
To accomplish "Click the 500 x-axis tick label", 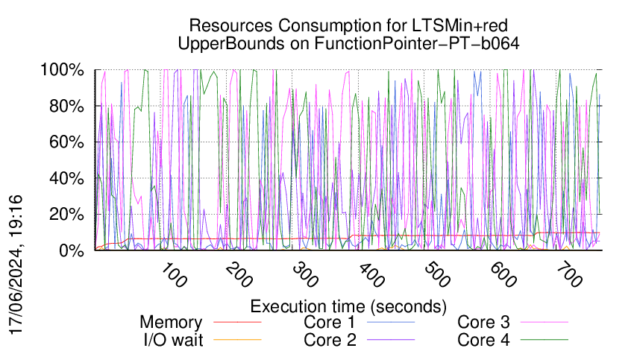I will click(x=438, y=275).
